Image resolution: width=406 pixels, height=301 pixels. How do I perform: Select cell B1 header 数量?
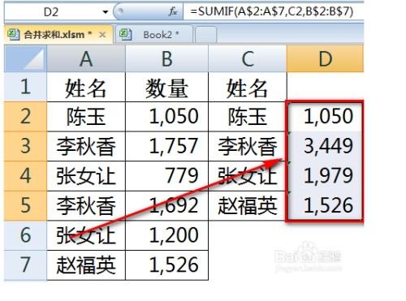(166, 87)
